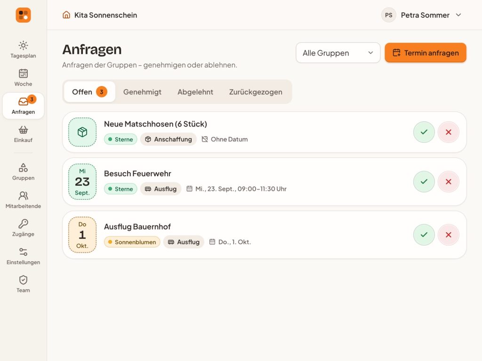
Task: Reject the Besuch Feuerwehr request
Action: [x=449, y=181]
